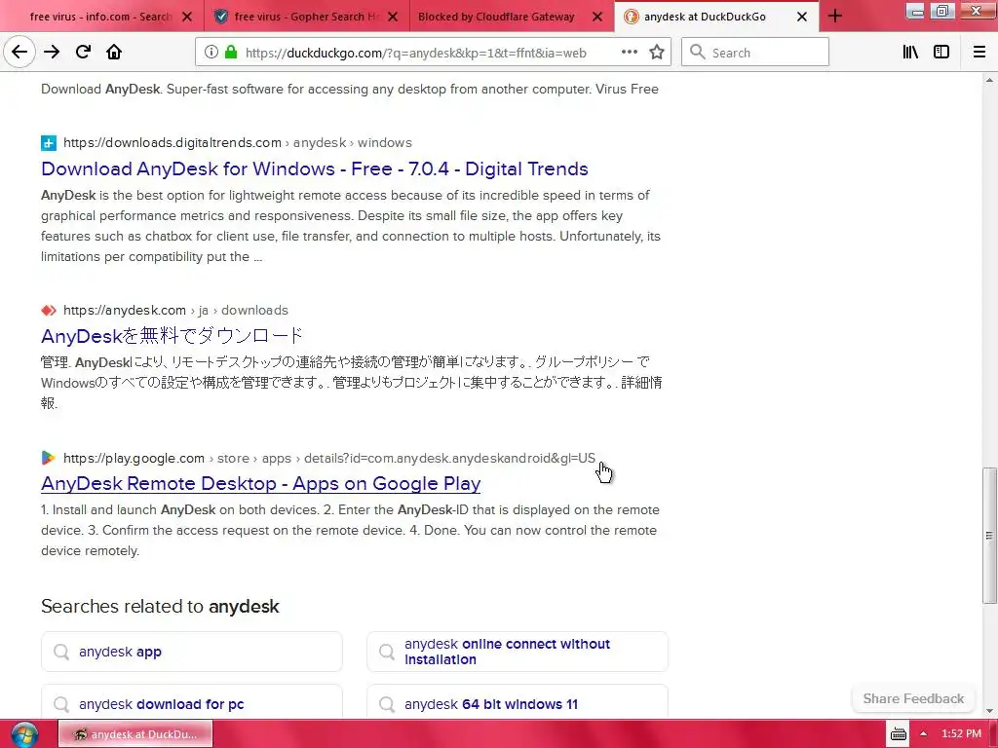Screen dimensions: 998x748
Task: Open 'AnyDesk Remote Desktop - Apps on Google Play'
Action: [x=261, y=483]
